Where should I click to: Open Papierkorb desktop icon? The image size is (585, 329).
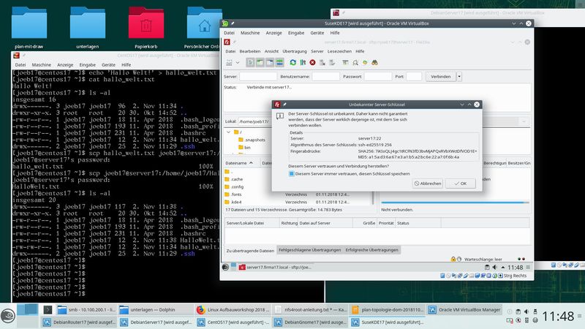pos(146,27)
